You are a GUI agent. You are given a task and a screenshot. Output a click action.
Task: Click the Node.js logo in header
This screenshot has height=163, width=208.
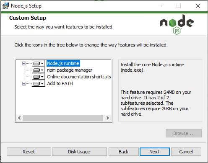click(x=177, y=24)
